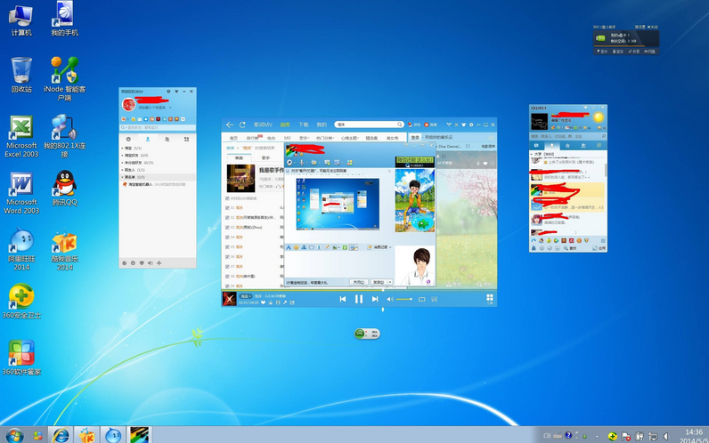Open AliWangwang apps grid tab
This screenshot has width=709, height=443.
coord(186,139)
